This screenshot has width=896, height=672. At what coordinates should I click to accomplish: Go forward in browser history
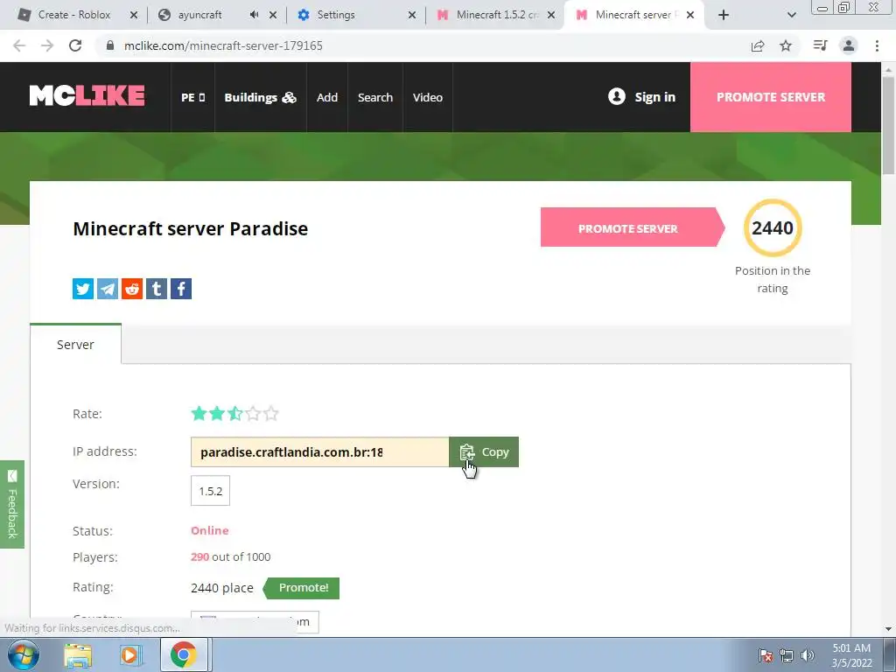47,45
